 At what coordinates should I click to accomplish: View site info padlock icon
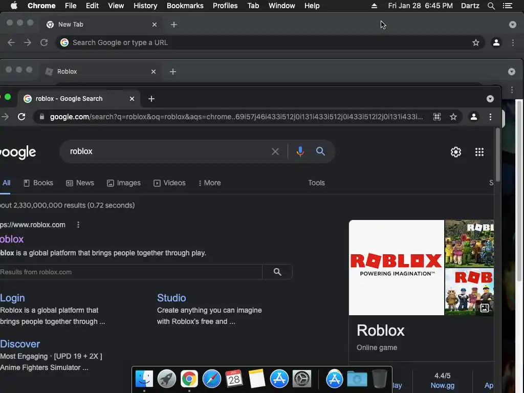[42, 117]
